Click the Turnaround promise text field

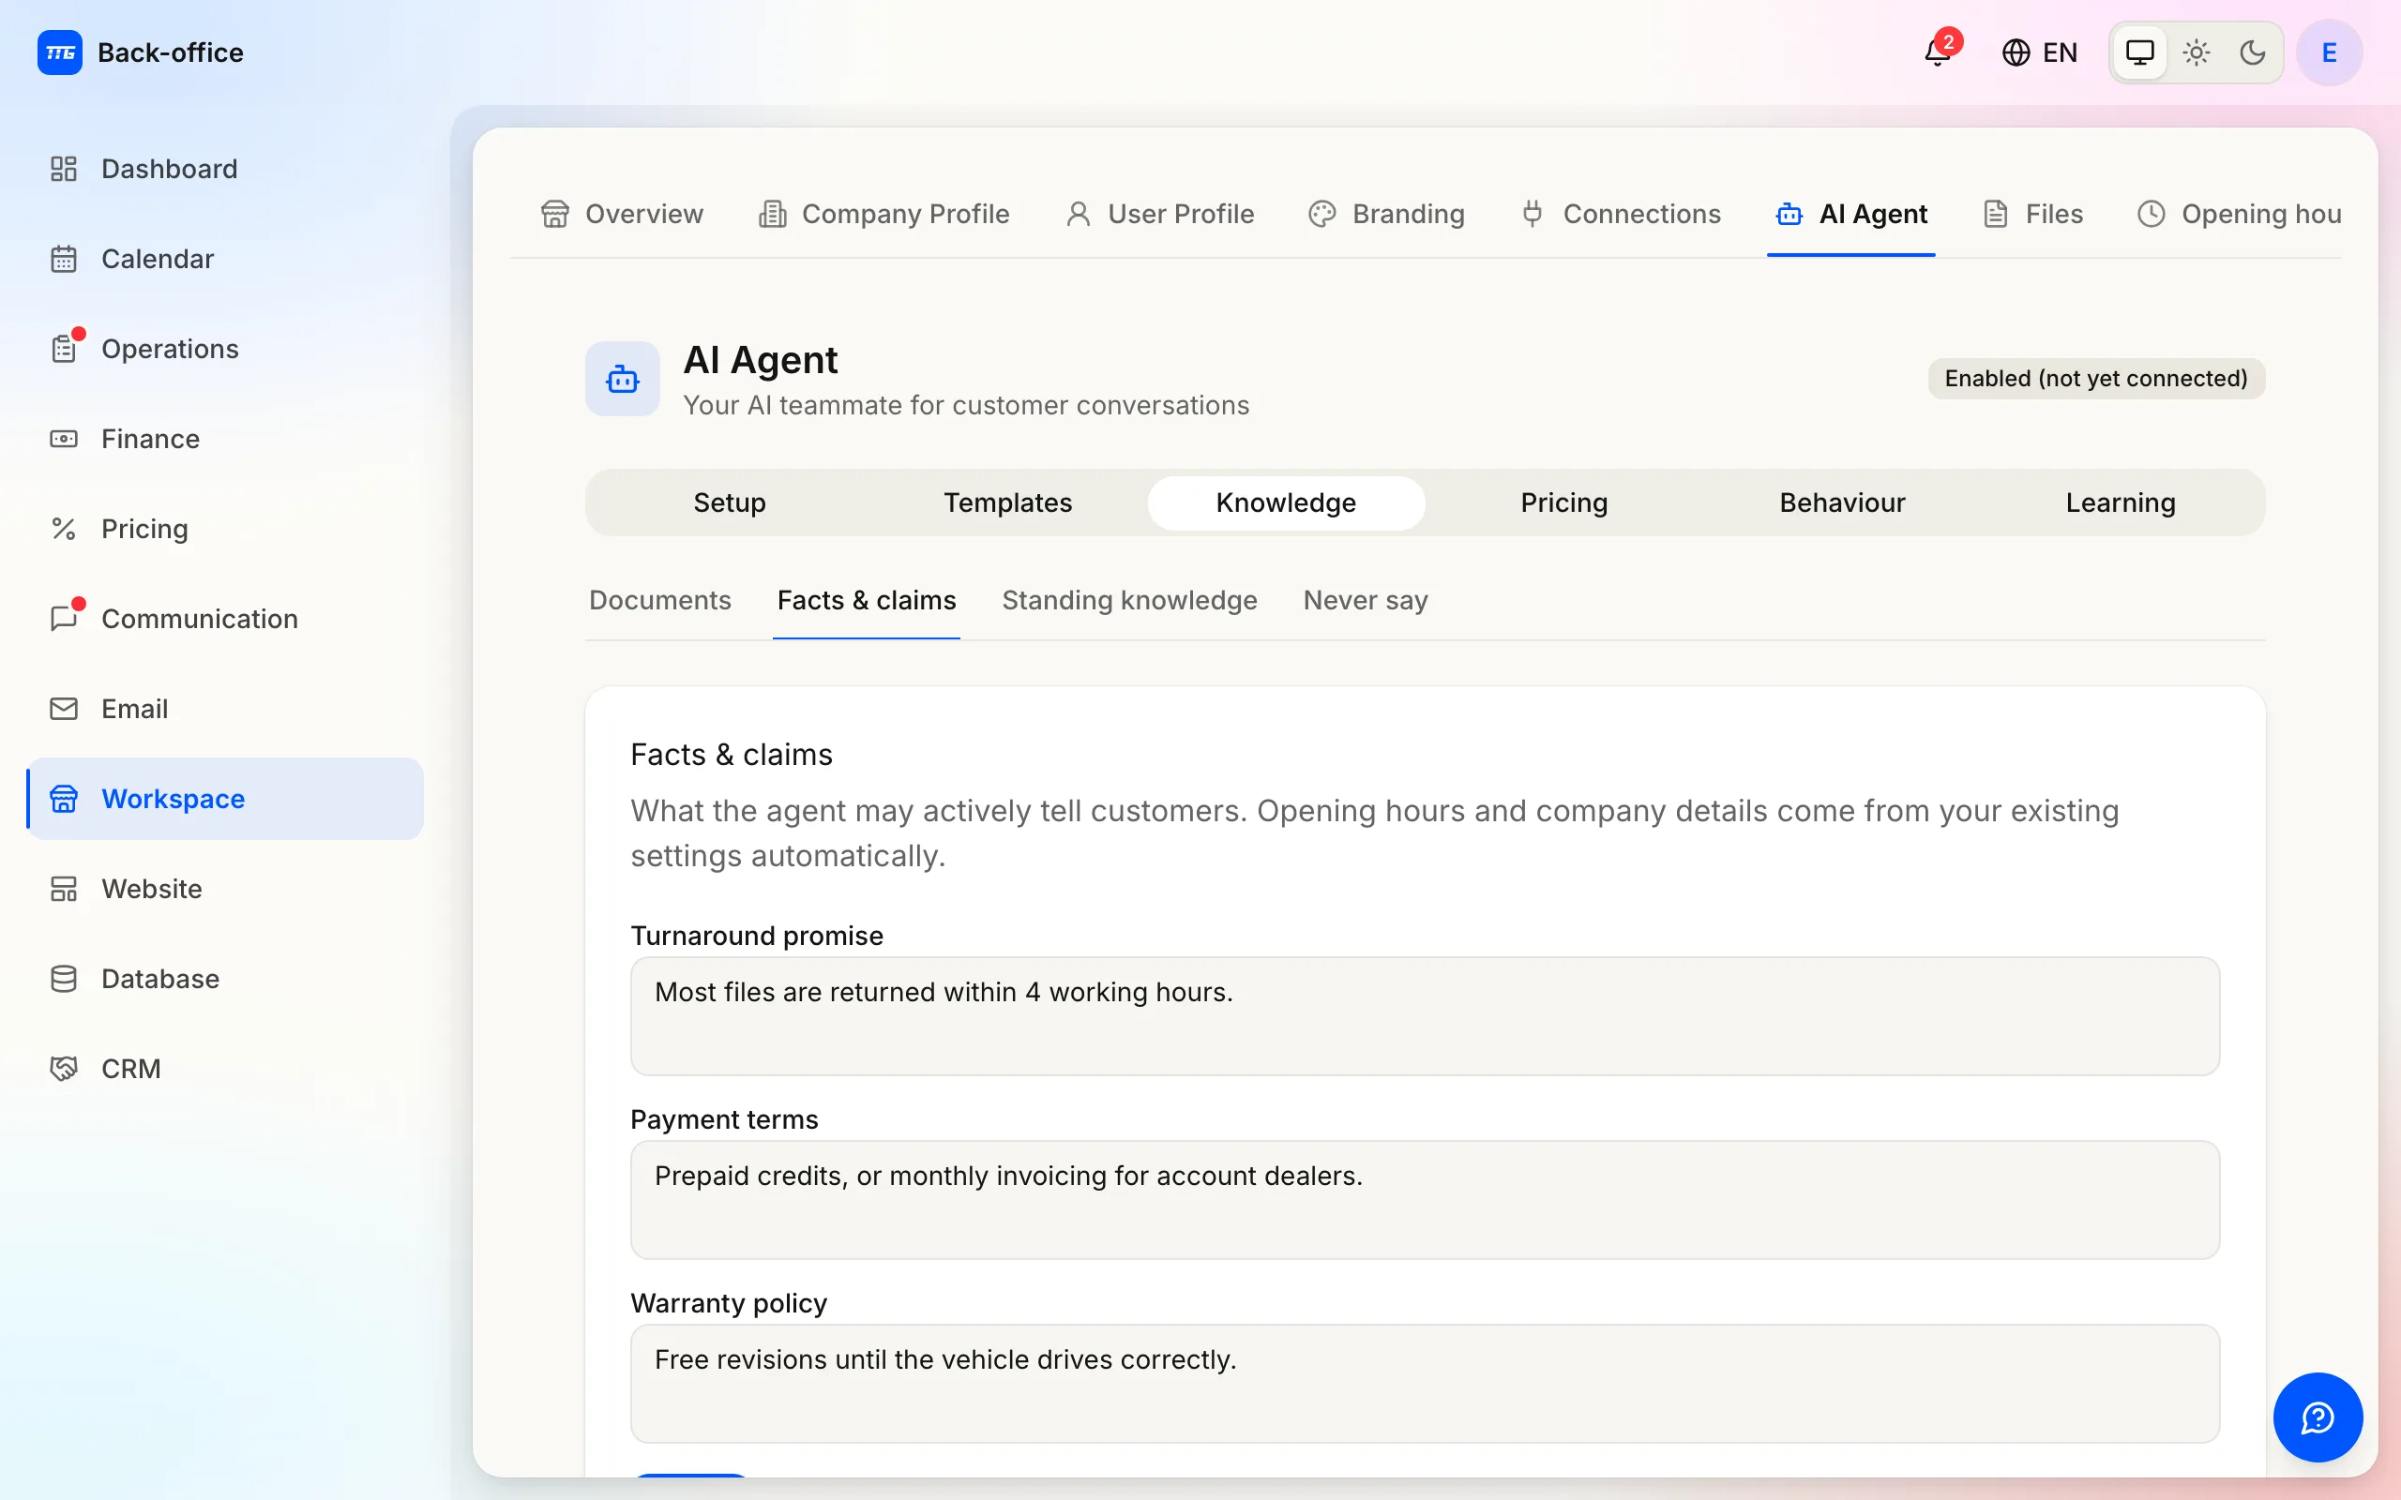pyautogui.click(x=1425, y=1016)
